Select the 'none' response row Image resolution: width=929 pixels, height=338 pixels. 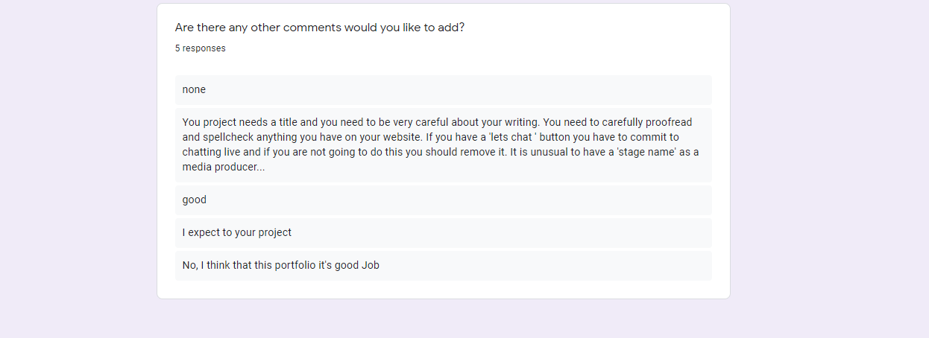click(444, 90)
